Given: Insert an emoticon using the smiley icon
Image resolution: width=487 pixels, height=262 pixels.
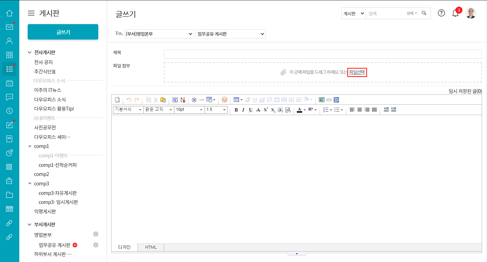Looking at the screenshot, I should pyautogui.click(x=225, y=100).
